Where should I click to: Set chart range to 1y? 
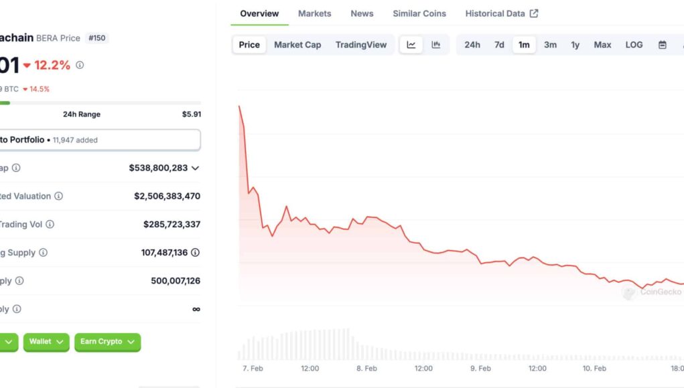point(575,45)
